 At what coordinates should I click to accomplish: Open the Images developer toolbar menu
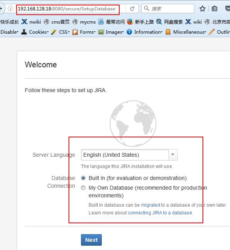point(111,32)
